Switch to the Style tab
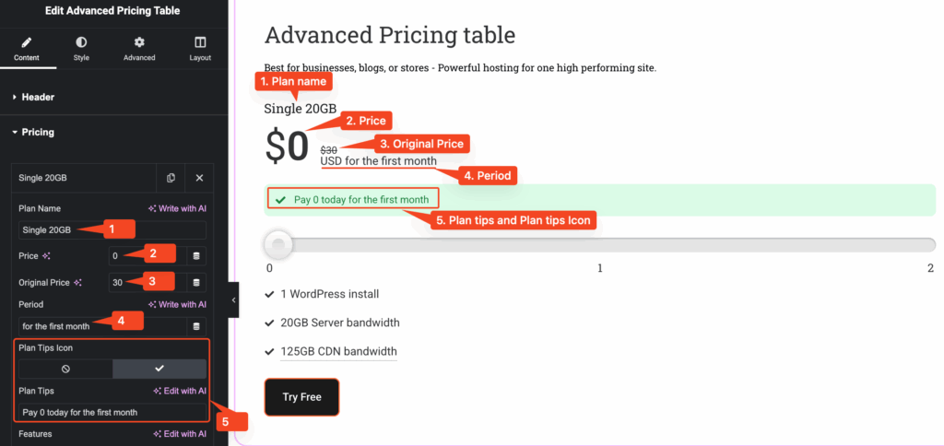Viewport: 944px width, 446px height. 81,49
